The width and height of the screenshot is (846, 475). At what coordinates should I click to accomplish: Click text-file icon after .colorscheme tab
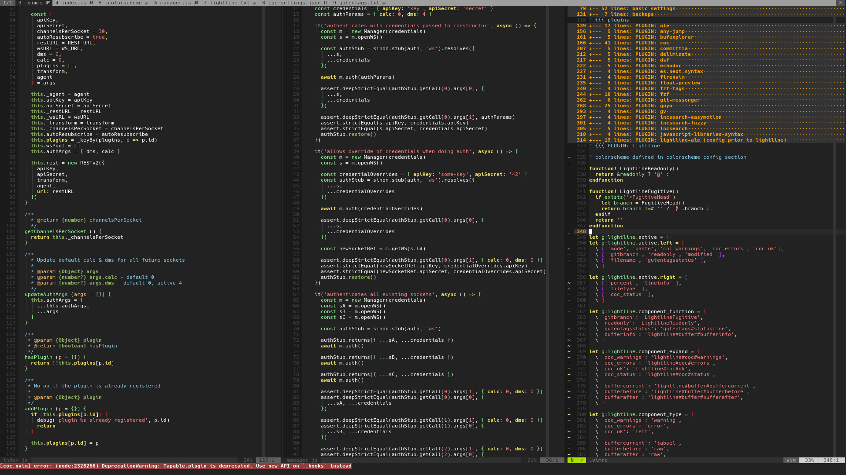[146, 3]
